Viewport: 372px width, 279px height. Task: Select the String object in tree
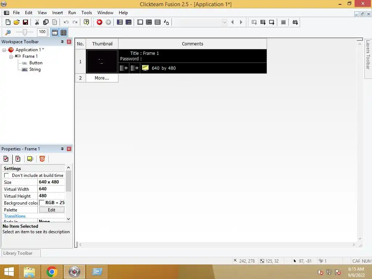click(35, 69)
